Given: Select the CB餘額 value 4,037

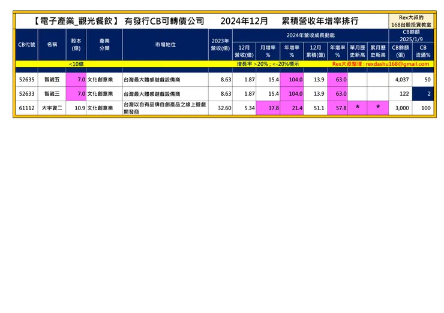Looking at the screenshot, I should point(400,80).
